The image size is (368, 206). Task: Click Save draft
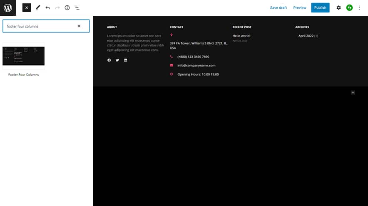[278, 8]
